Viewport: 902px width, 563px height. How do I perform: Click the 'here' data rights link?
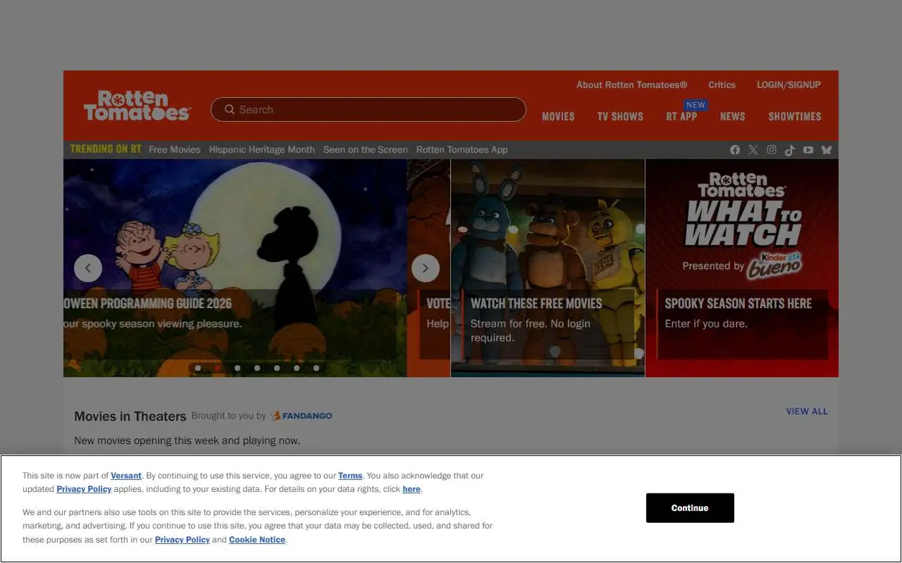click(x=412, y=489)
